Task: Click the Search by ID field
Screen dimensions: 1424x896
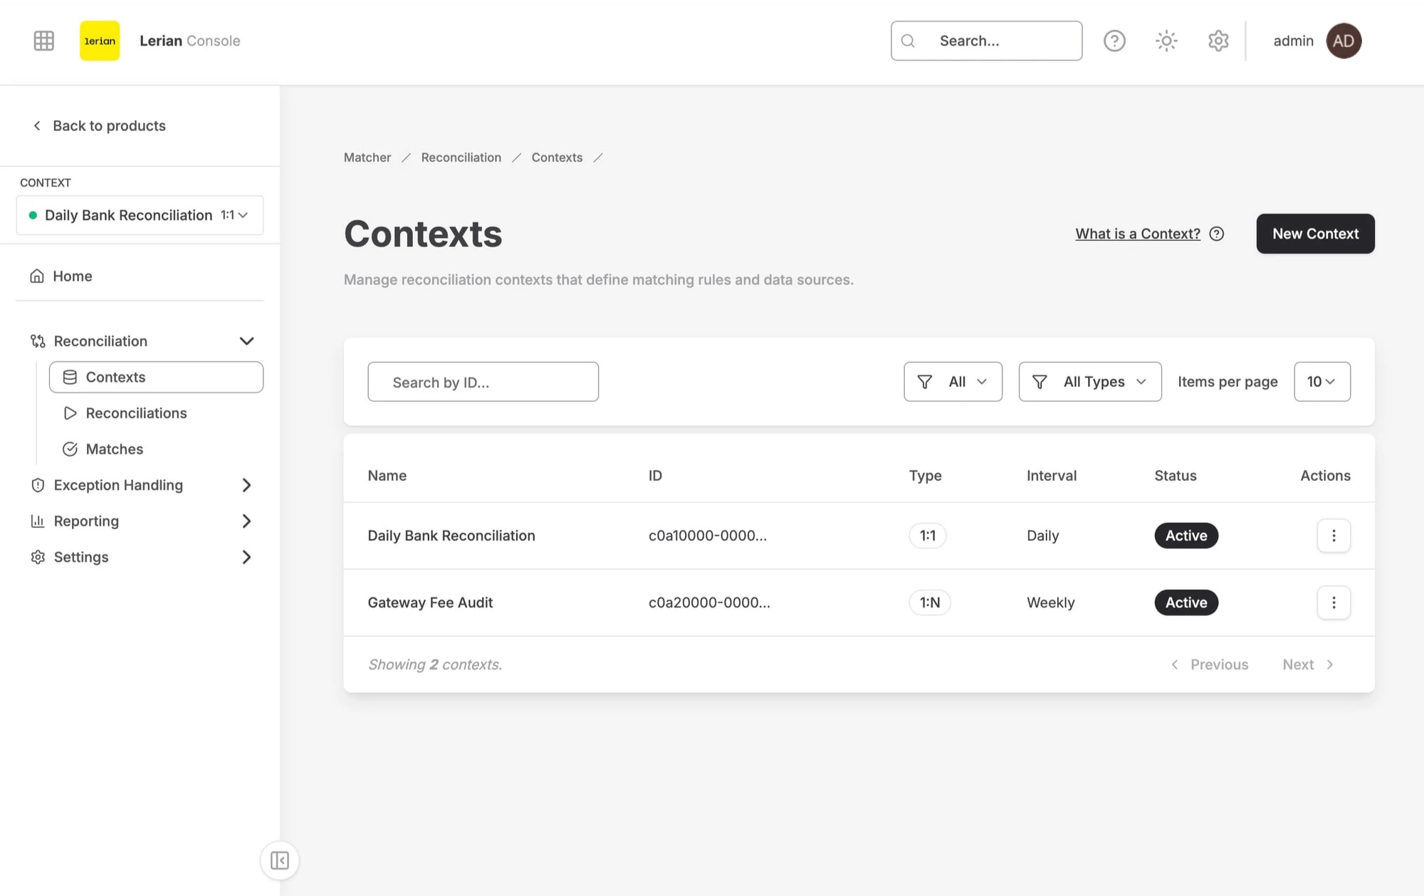Action: click(483, 382)
